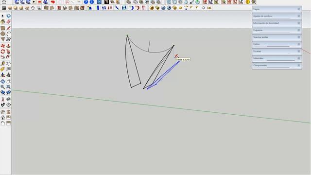Choose the red Rotate tool

(x=2, y=52)
